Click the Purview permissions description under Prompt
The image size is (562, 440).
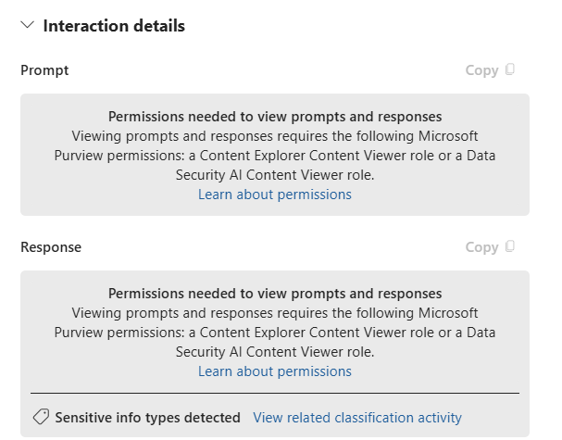pyautogui.click(x=275, y=156)
